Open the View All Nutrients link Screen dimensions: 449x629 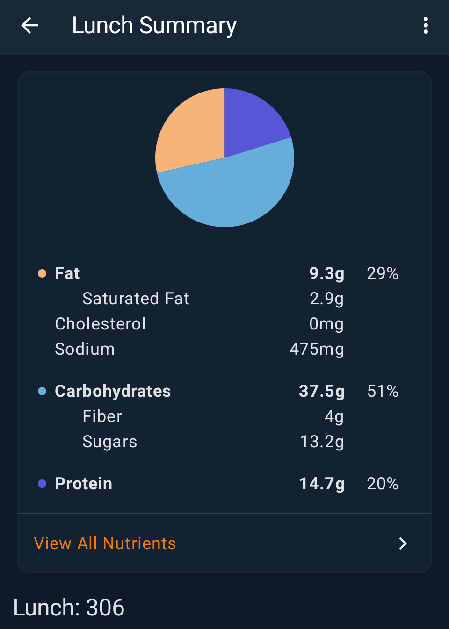pos(105,543)
